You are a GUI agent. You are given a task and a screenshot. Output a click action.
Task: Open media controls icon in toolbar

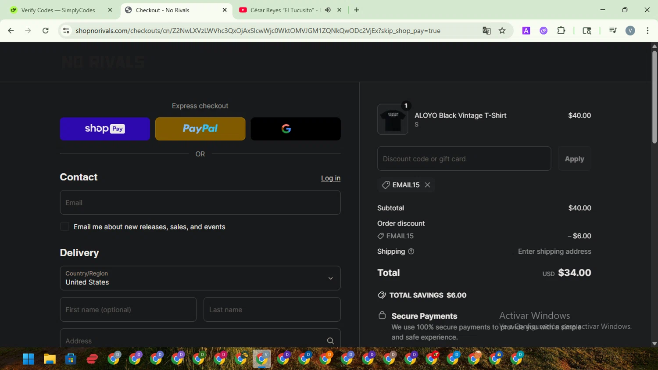point(613,31)
